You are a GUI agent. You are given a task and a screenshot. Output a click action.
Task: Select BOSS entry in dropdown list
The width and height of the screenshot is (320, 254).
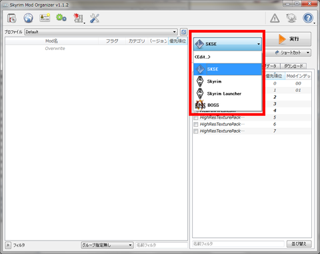(227, 105)
